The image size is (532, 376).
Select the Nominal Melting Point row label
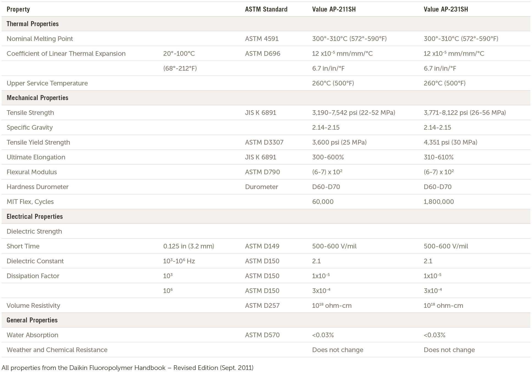tap(40, 39)
